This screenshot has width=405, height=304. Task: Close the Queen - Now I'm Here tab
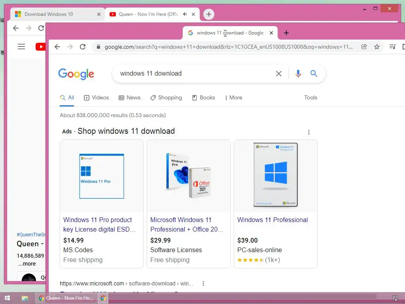pos(193,14)
